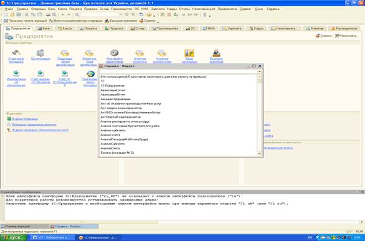Select 'Авансовый отчет' in the index list
The height and width of the screenshot is (241, 365).
click(113, 90)
